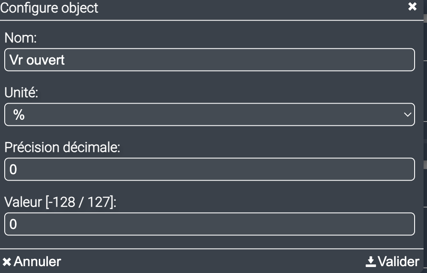
Task: Close the Configure object dialog
Action: 412,7
